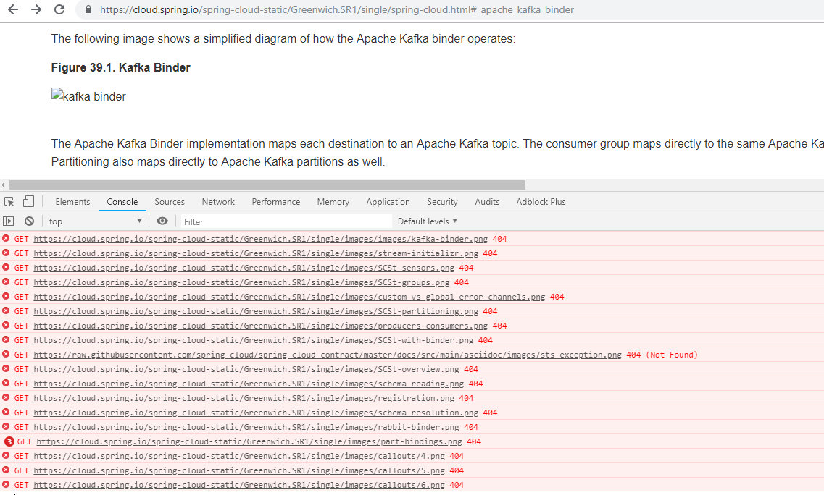Open the custom_vs_global_error_channels.png link

coord(290,297)
